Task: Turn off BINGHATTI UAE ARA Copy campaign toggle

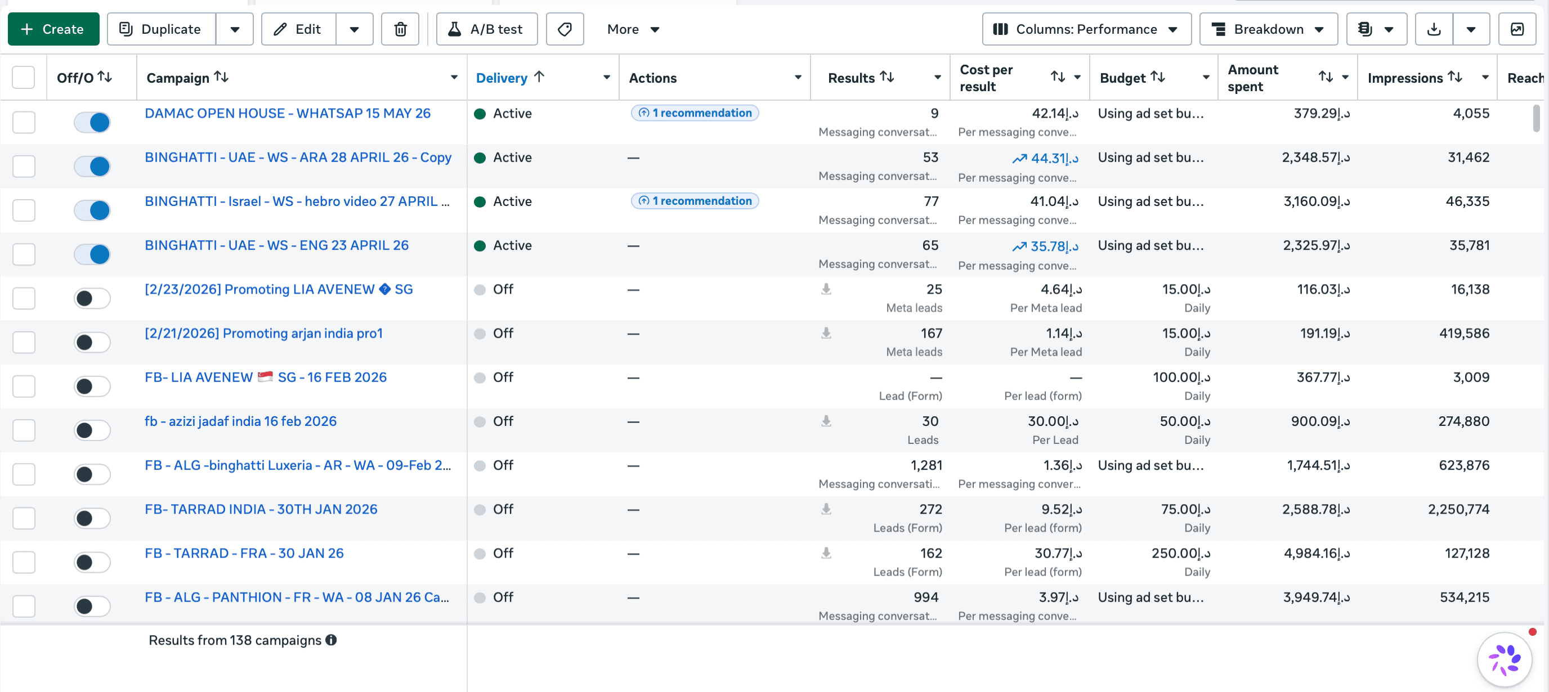Action: tap(92, 166)
